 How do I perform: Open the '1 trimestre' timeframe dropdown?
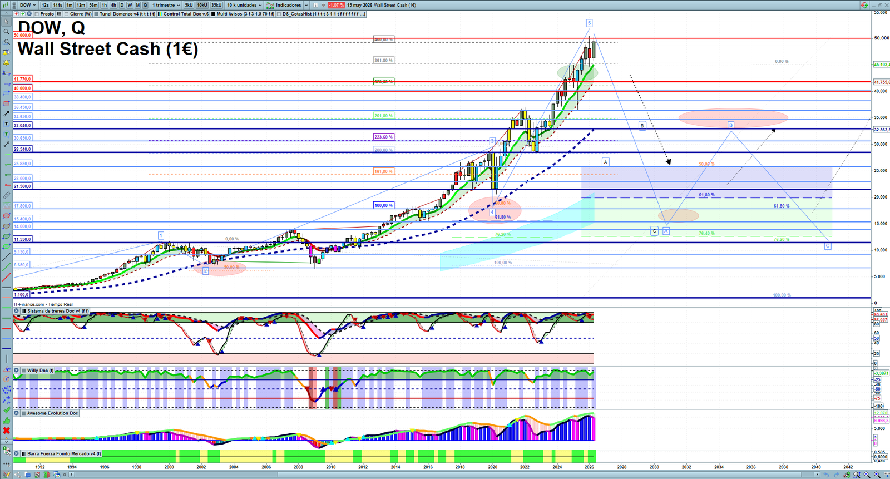165,5
